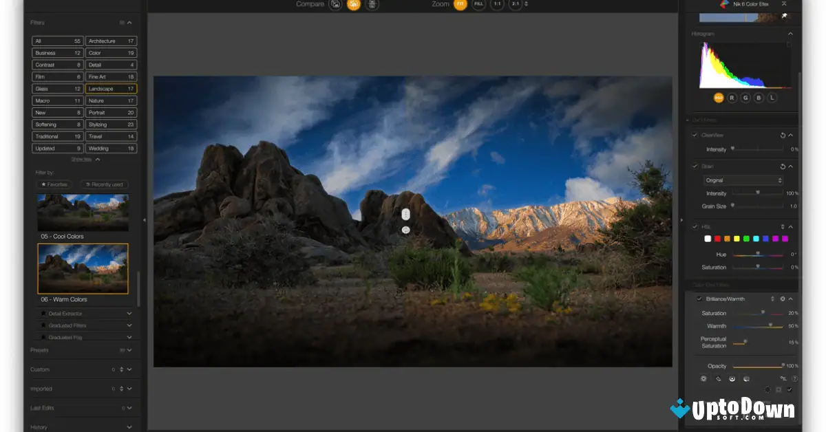Show the luminance histogram (L)

772,98
